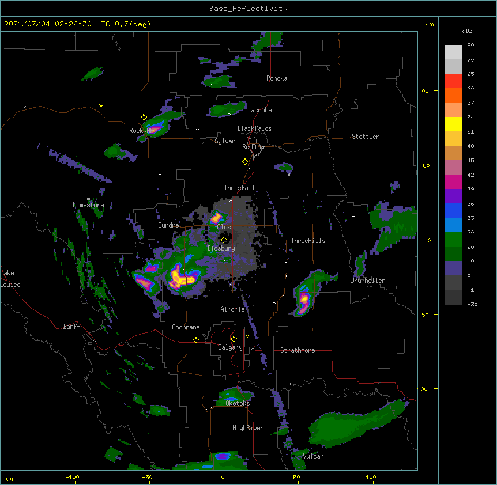
Task: Select the blue 36-33 dBZ legend swatch
Action: [453, 210]
